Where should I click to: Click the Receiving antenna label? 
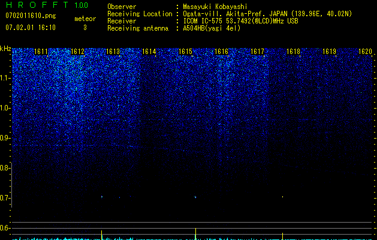tap(138, 28)
